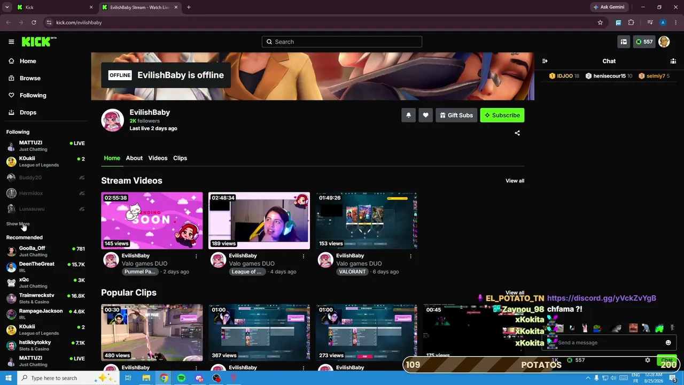Open Chrome extensions puzzle icon
This screenshot has width=684, height=385.
click(631, 22)
